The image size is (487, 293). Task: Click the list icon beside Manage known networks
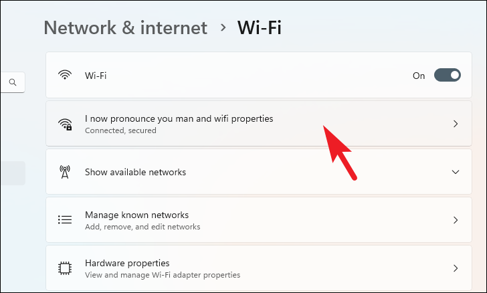(65, 220)
